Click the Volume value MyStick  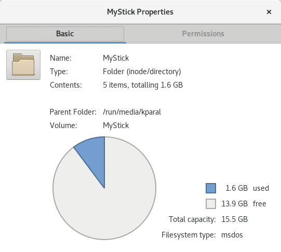point(116,125)
